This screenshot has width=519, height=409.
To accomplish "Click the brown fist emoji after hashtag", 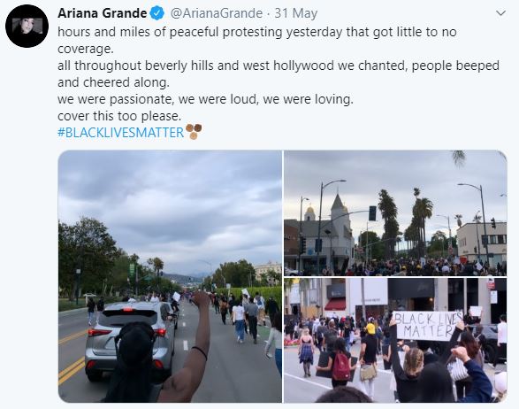I will pyautogui.click(x=194, y=132).
